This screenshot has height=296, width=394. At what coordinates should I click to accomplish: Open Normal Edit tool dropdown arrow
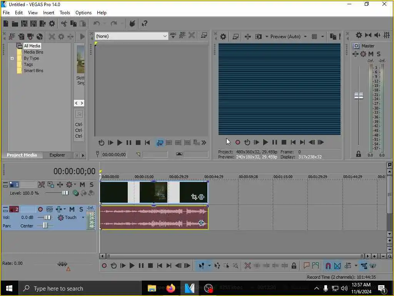pyautogui.click(x=209, y=266)
